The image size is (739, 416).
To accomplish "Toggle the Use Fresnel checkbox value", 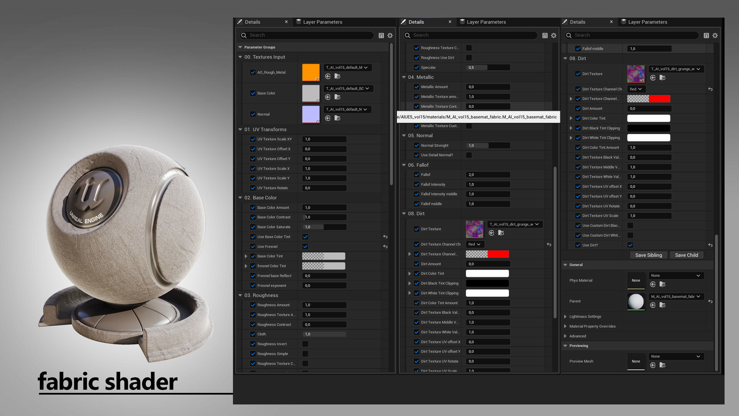I will click(305, 247).
